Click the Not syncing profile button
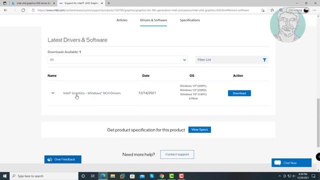 coord(298,10)
